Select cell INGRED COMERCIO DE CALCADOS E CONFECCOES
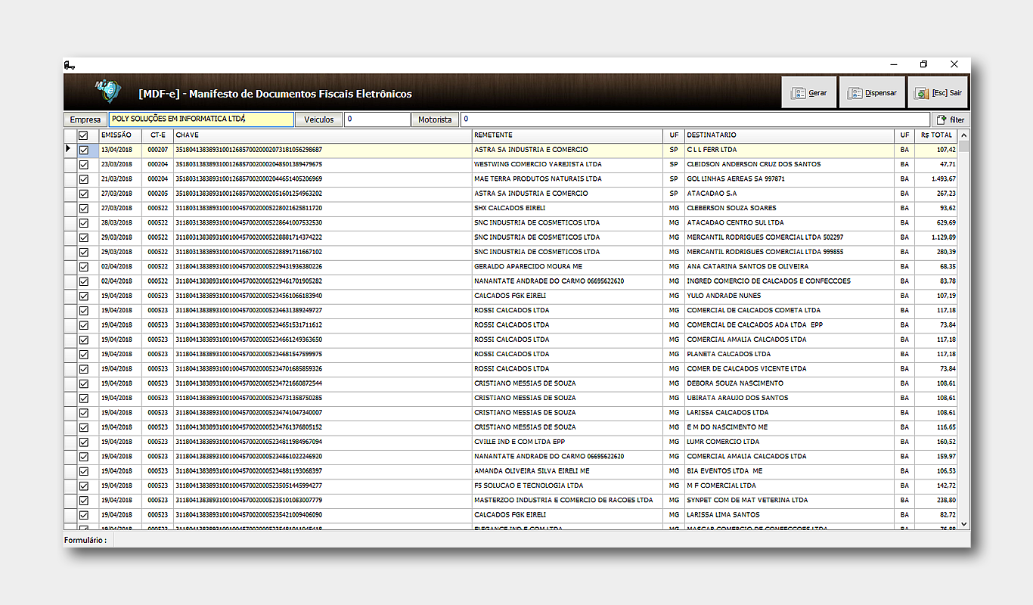This screenshot has height=605, width=1033. (789, 281)
